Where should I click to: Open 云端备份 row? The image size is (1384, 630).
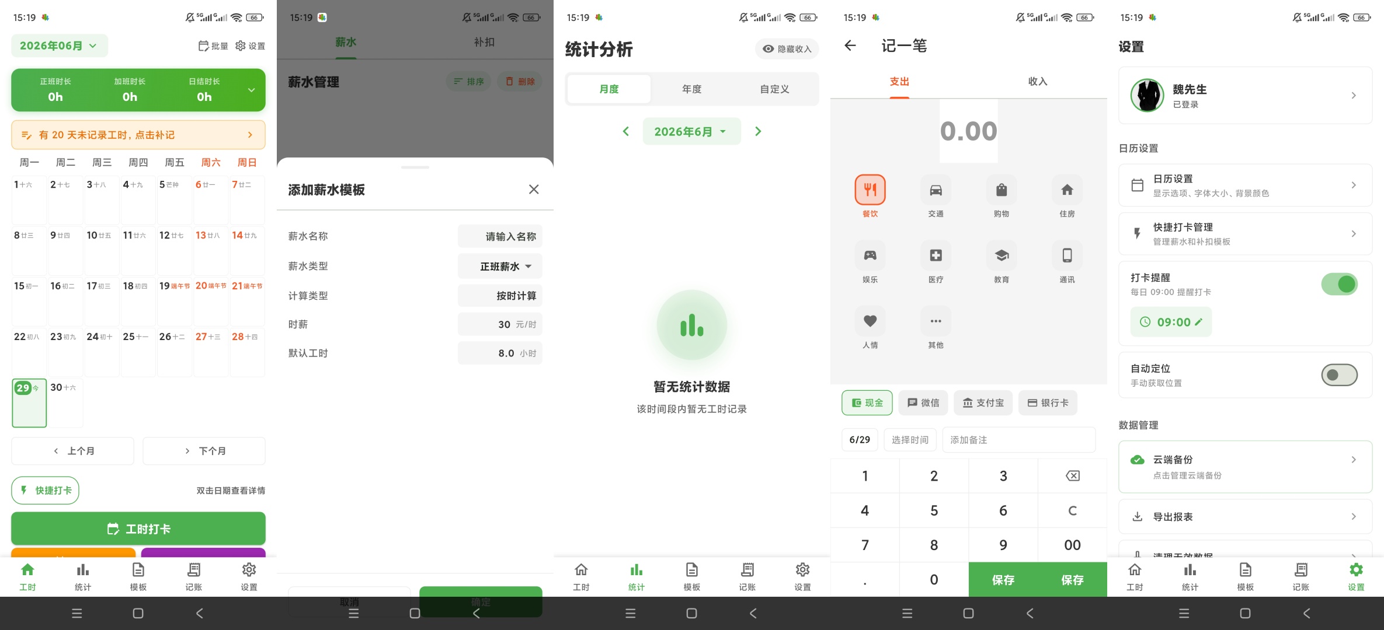1245,467
